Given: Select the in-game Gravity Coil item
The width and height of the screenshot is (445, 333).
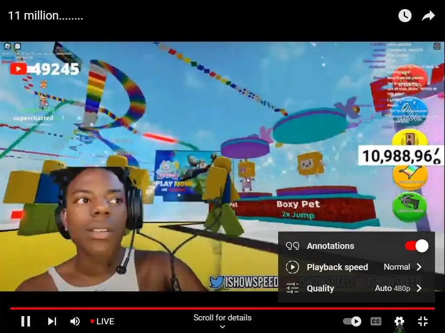Looking at the screenshot, I should click(410, 111).
